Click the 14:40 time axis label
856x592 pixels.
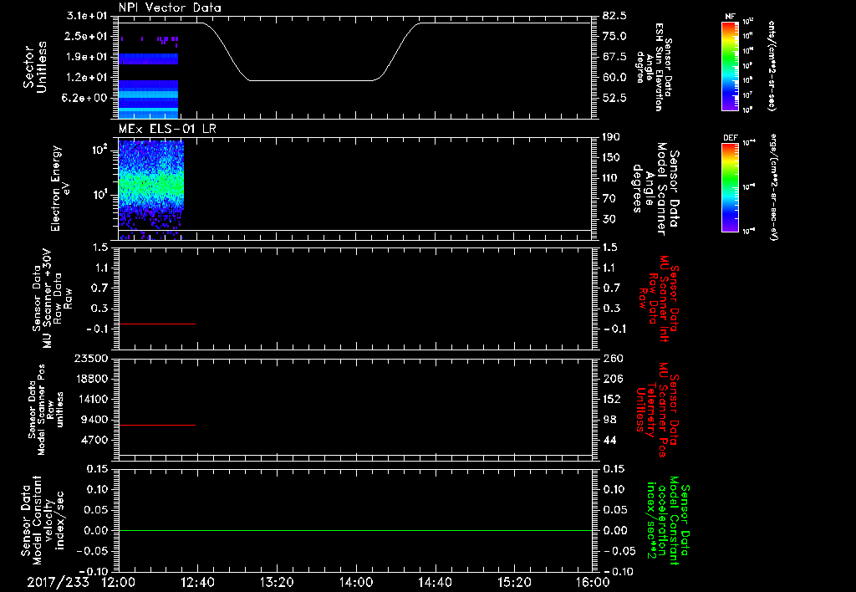tap(435, 582)
